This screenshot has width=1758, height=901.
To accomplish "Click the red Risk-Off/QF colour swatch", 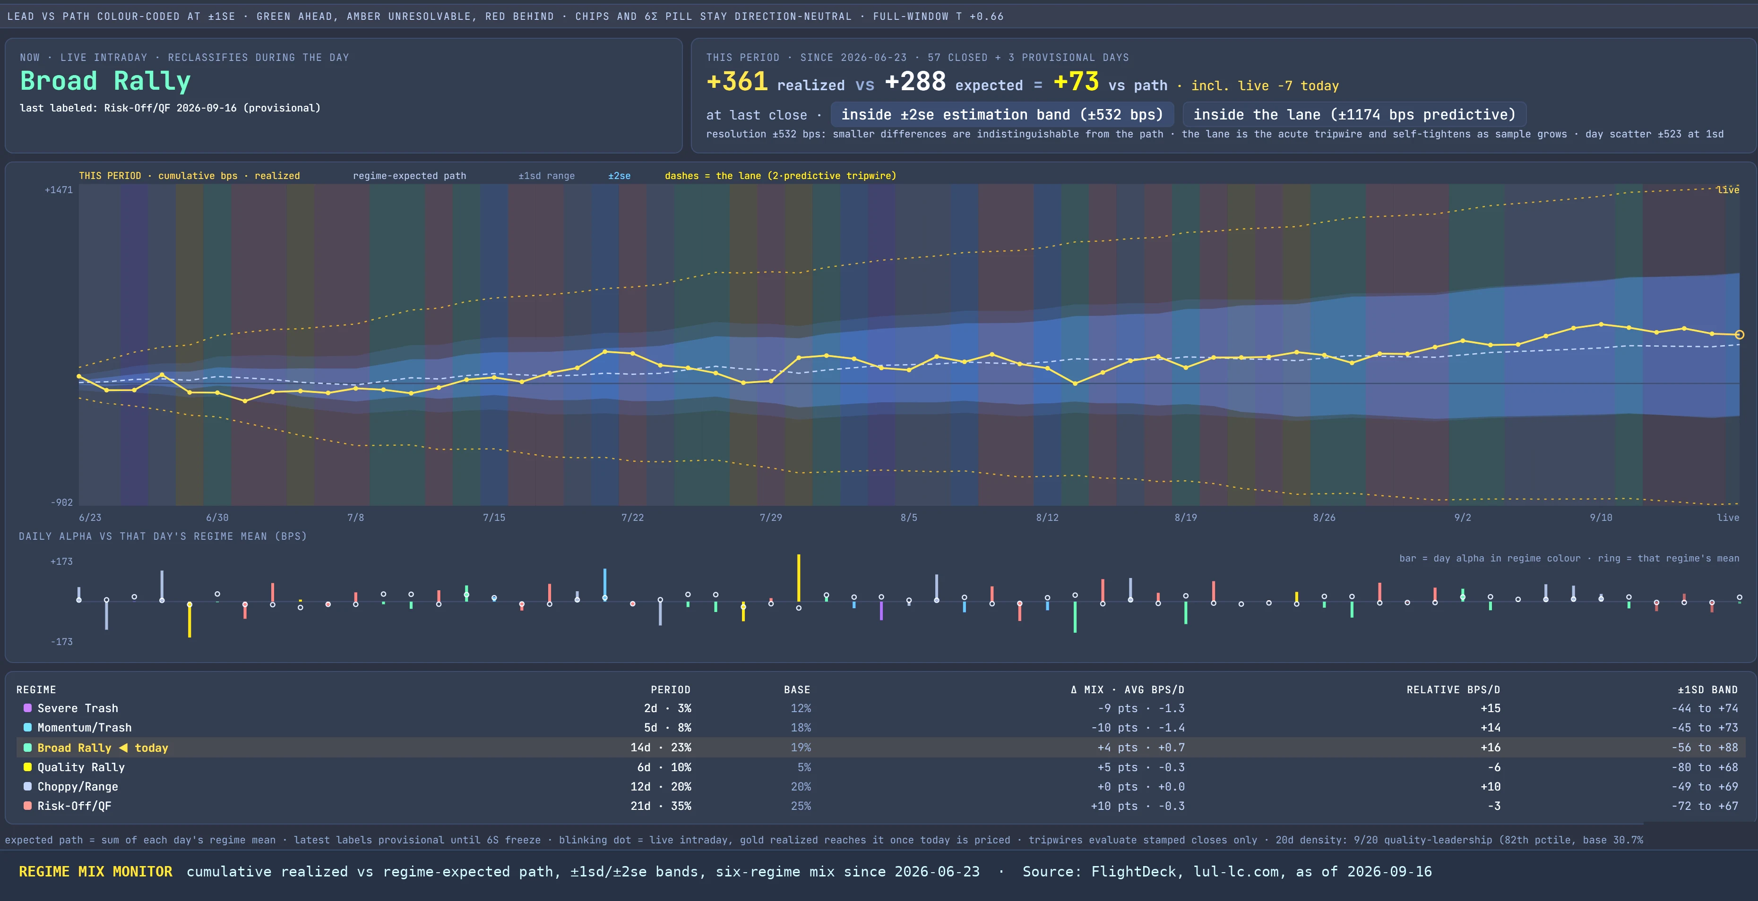I will click(x=27, y=806).
